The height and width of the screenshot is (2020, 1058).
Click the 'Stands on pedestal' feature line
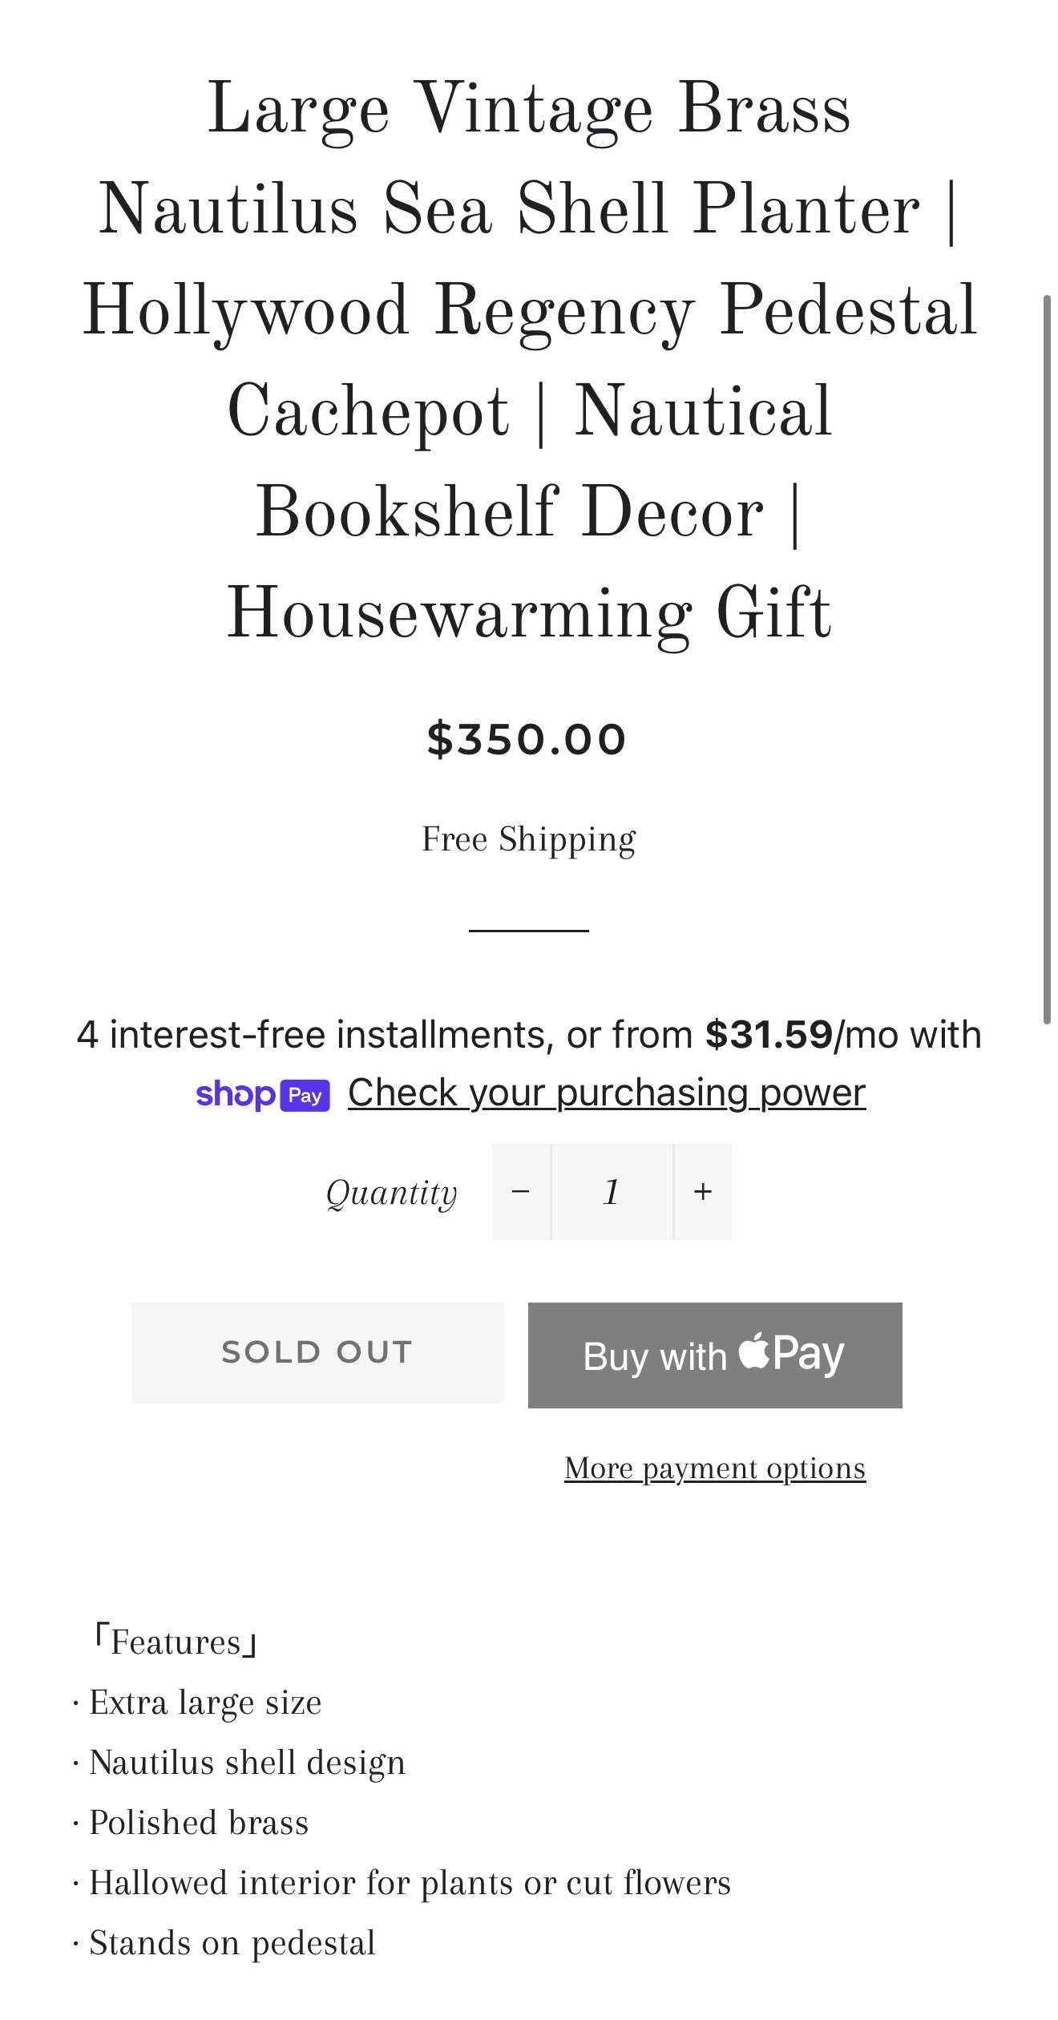coord(232,1943)
